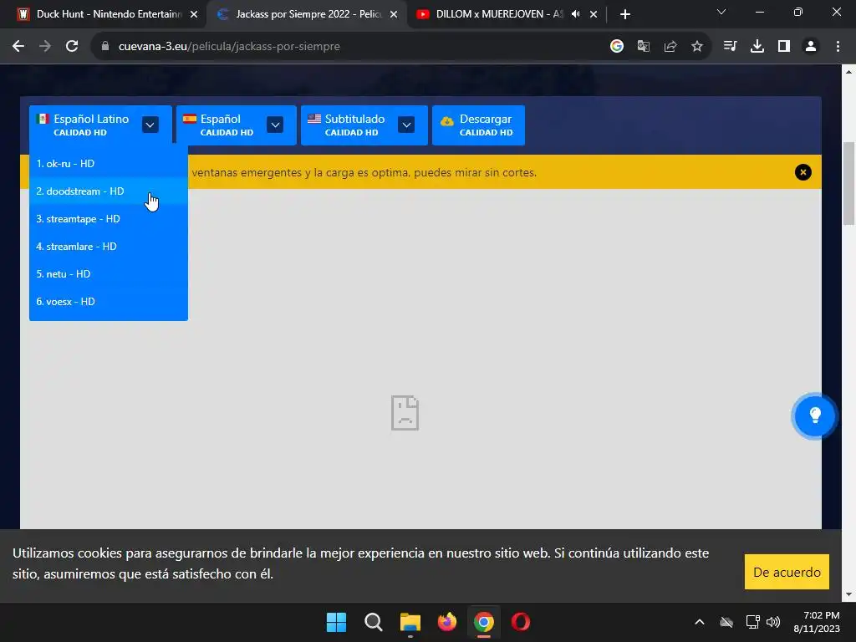This screenshot has height=642, width=856.
Task: Share this page using the share icon
Action: (x=670, y=47)
